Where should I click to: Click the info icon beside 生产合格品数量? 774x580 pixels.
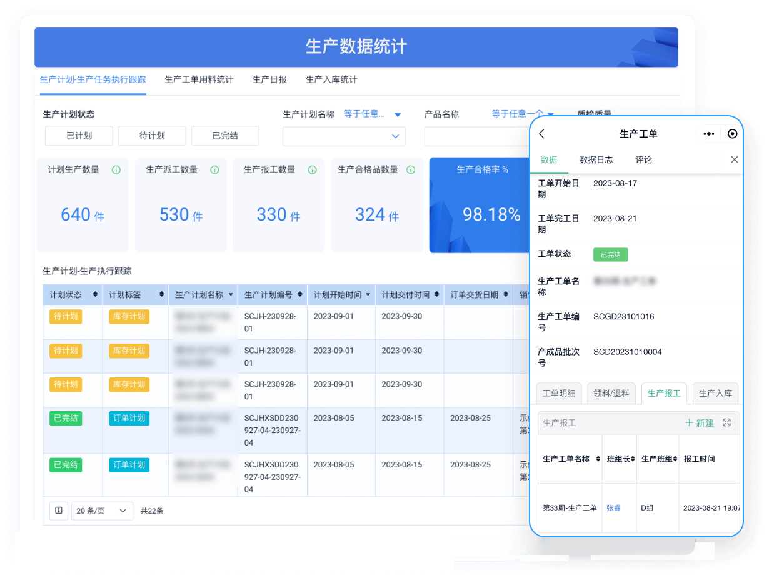(411, 169)
